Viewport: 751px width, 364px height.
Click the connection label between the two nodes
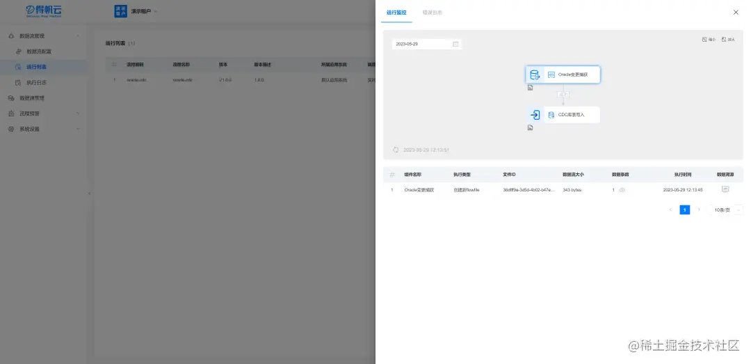tap(563, 95)
